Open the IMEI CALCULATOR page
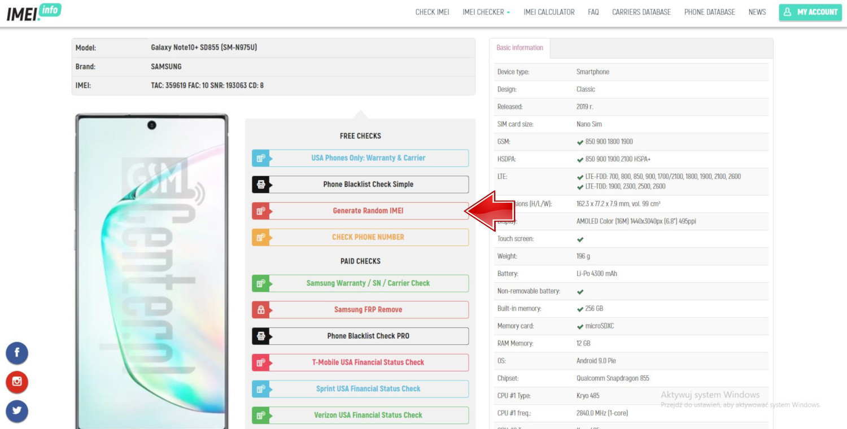This screenshot has width=847, height=429. [x=549, y=12]
